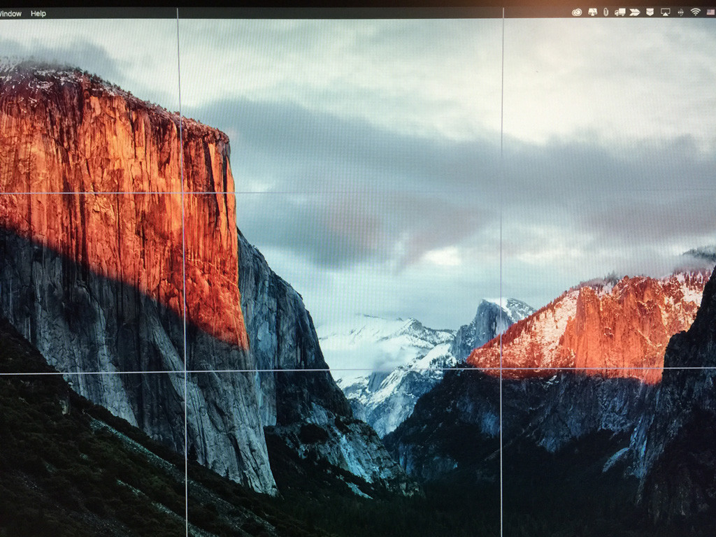716x537 pixels.
Task: Open the Window menu
Action: pos(10,14)
